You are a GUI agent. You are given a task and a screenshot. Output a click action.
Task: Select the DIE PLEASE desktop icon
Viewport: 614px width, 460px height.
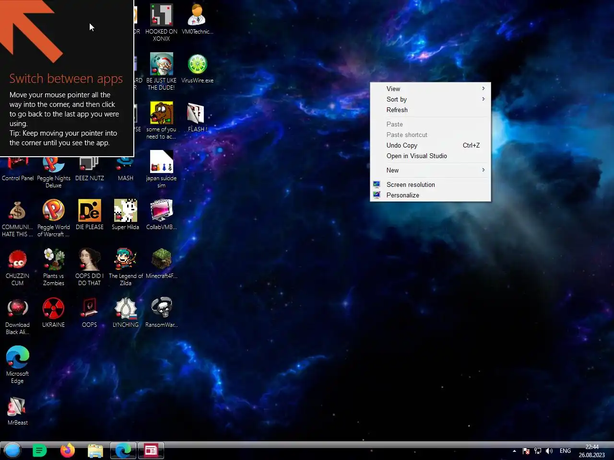pyautogui.click(x=90, y=215)
